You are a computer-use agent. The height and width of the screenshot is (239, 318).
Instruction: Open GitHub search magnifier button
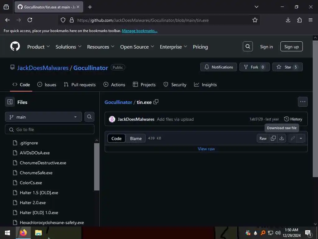[x=248, y=47]
